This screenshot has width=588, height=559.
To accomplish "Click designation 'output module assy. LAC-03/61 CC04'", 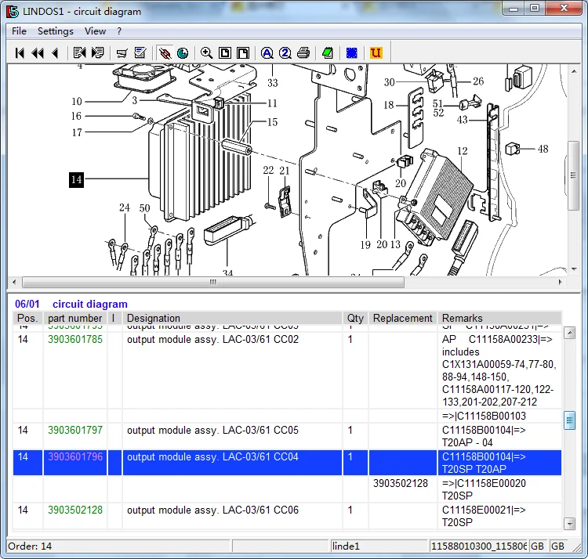I will (212, 456).
